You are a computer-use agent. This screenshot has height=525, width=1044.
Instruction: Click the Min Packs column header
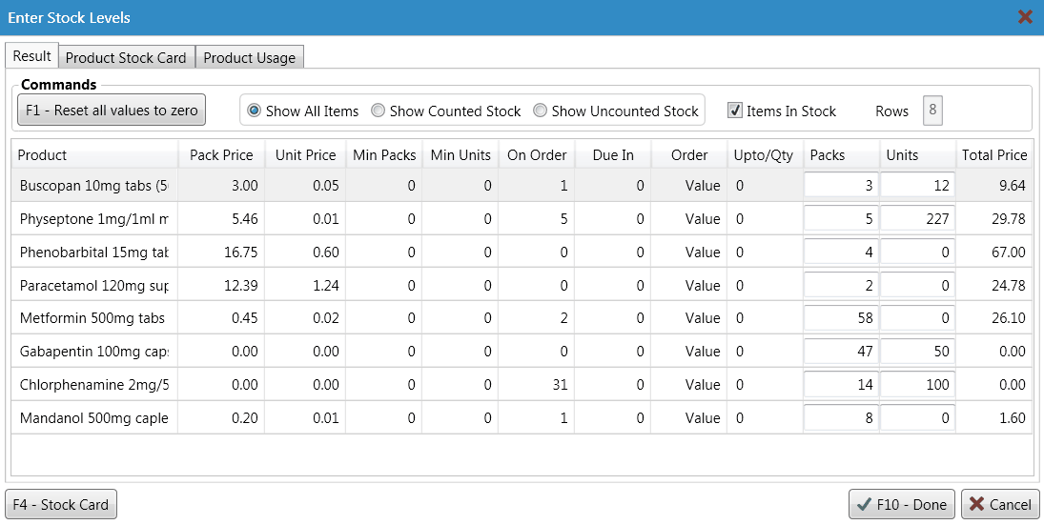pos(384,155)
